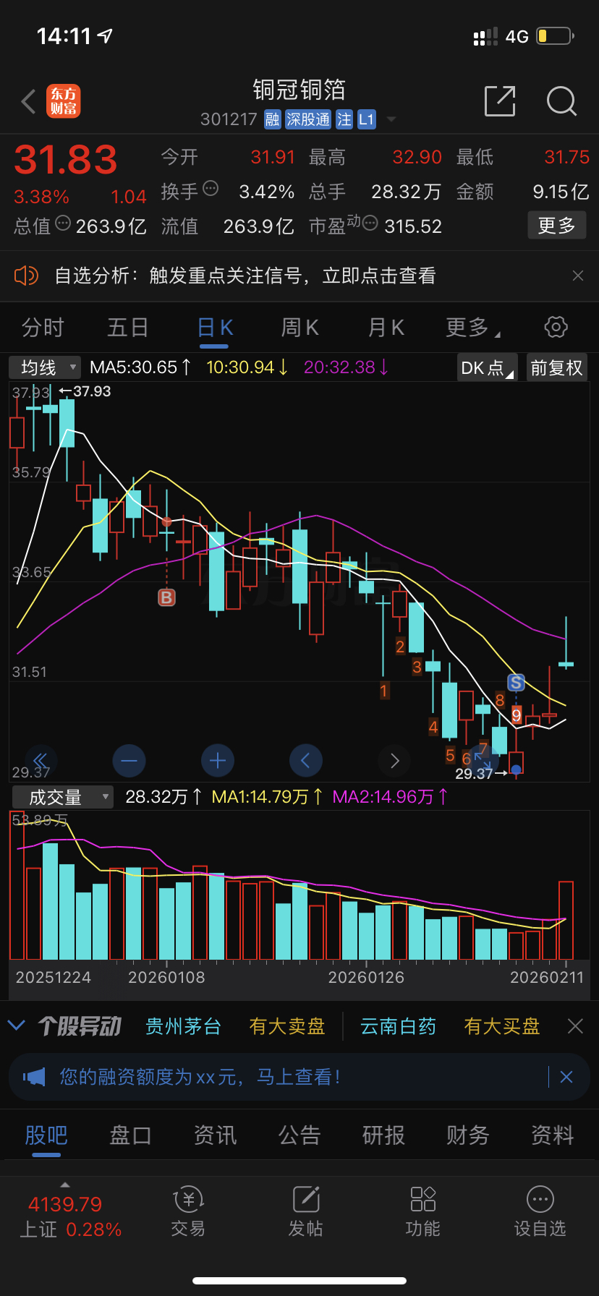Tap the 20260126 date label
Viewport: 599px width, 1296px height.
[x=366, y=978]
